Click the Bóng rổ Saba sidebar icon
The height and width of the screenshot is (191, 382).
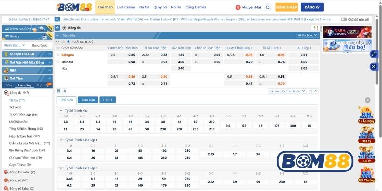tap(6, 188)
